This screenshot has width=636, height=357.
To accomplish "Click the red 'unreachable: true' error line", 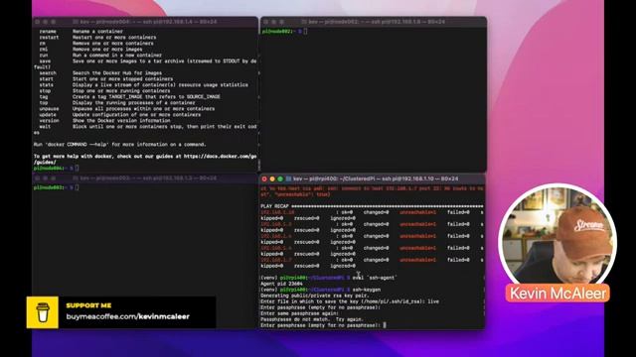I will (295, 194).
